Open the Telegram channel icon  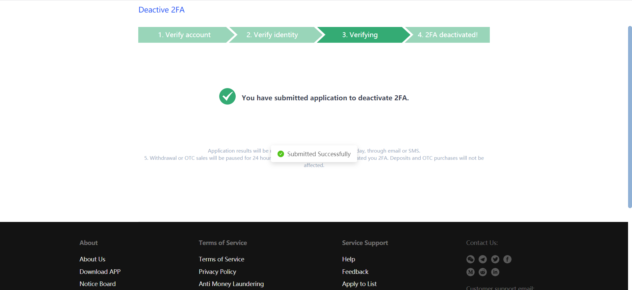pos(483,259)
